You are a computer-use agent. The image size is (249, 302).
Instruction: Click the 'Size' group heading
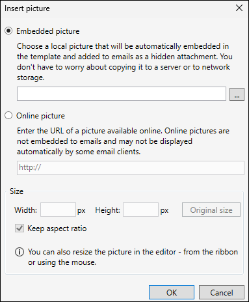(x=16, y=191)
